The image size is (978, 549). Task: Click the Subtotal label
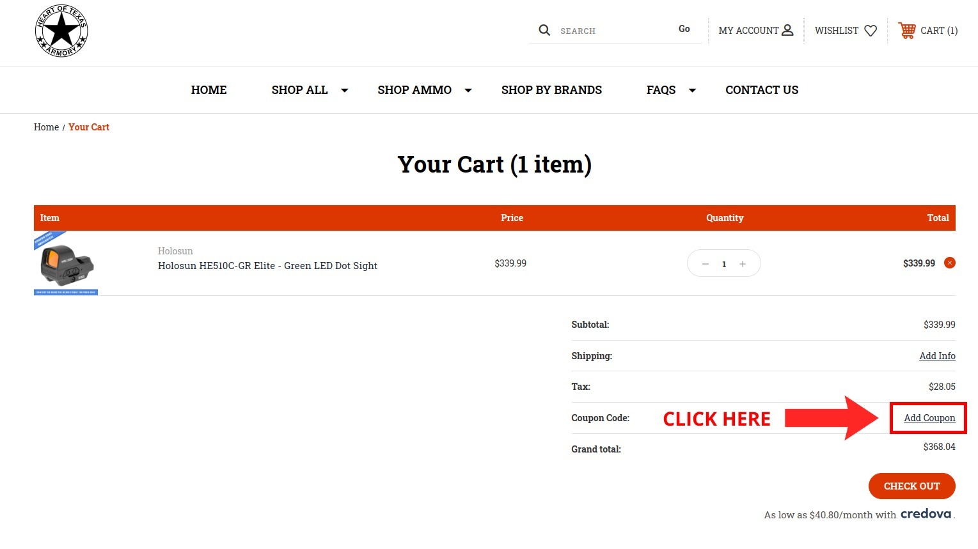click(x=590, y=325)
